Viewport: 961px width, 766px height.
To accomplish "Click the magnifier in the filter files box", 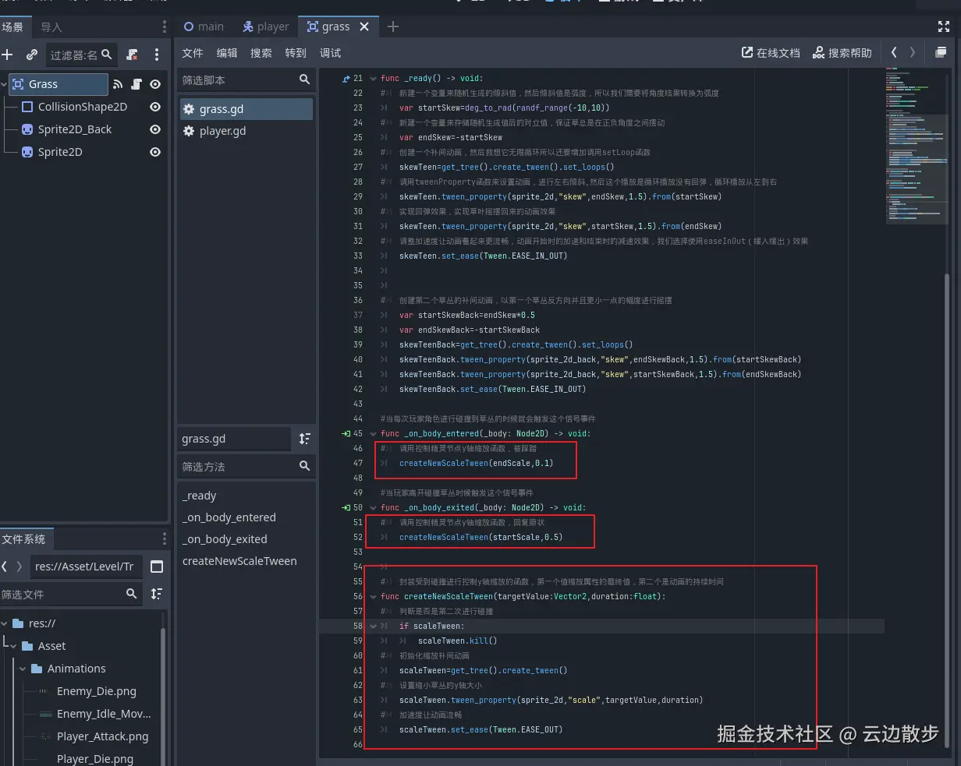I will click(131, 594).
